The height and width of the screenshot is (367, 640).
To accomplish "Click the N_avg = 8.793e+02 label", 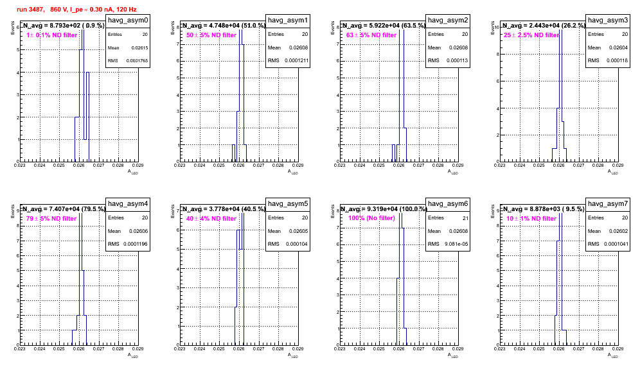I will [x=63, y=25].
